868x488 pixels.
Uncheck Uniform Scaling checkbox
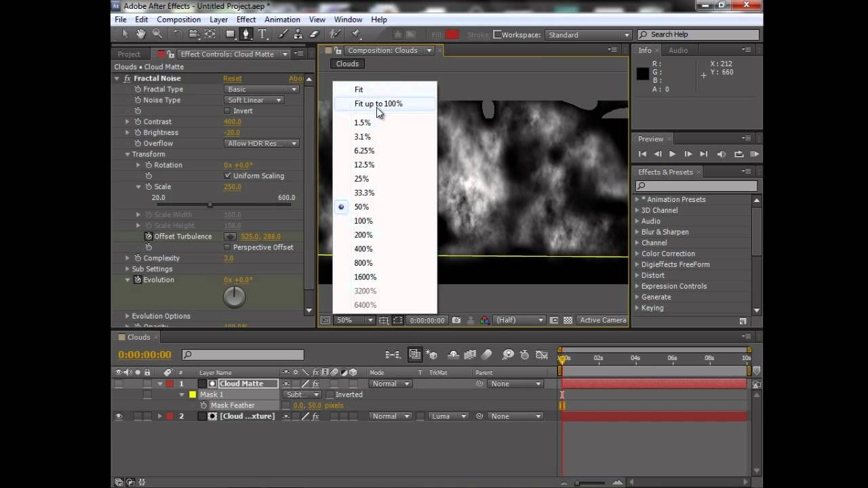(227, 176)
